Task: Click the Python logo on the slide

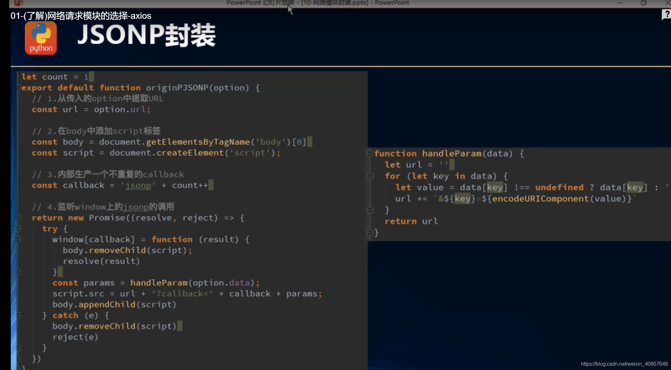Action: pyautogui.click(x=41, y=38)
